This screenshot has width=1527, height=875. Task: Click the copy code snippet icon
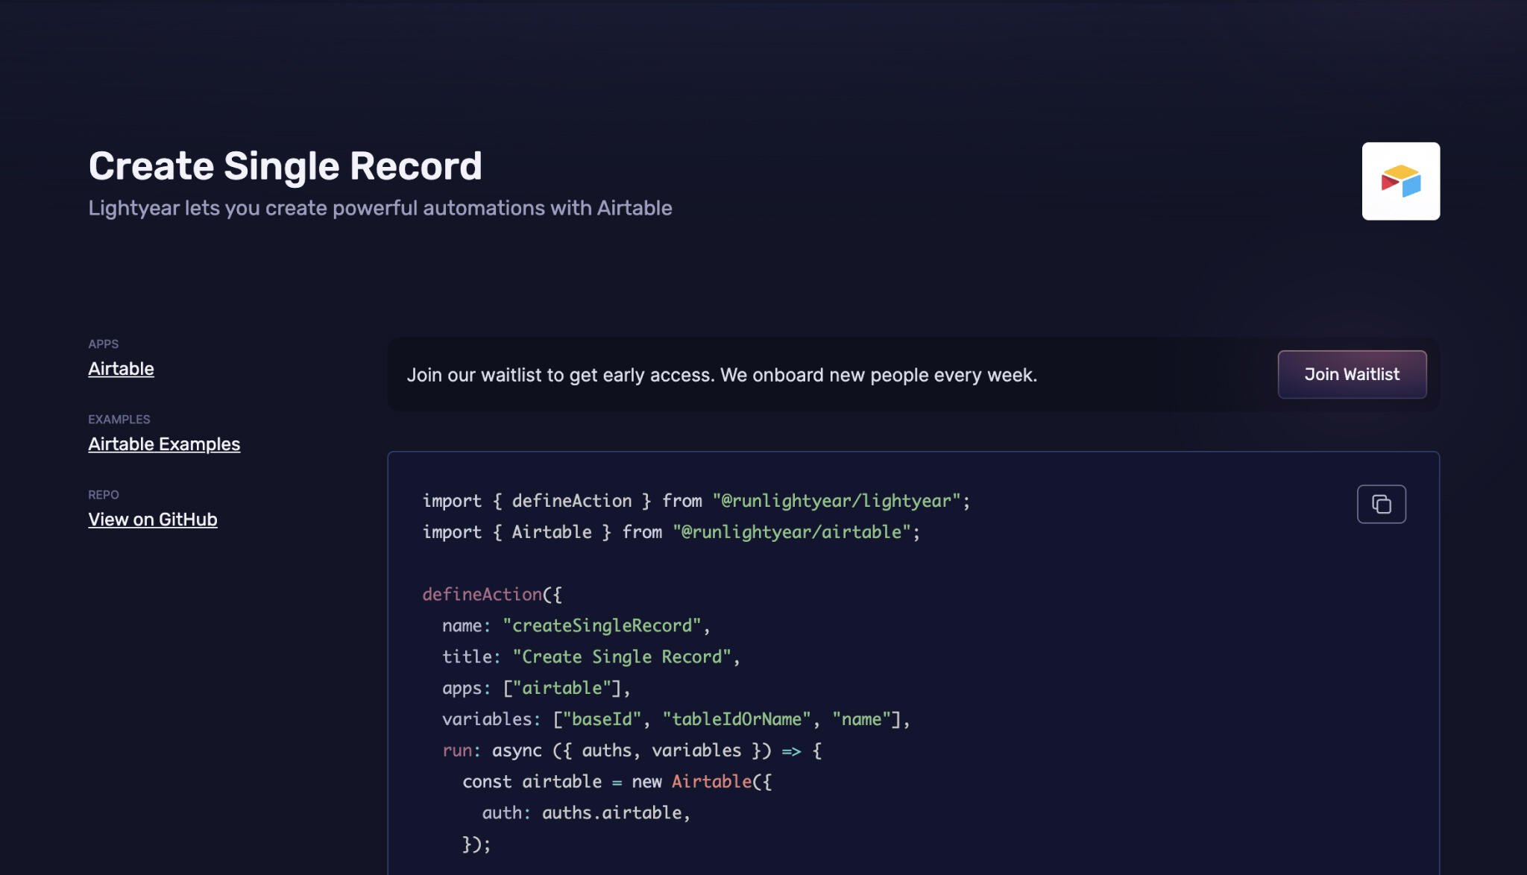1381,504
